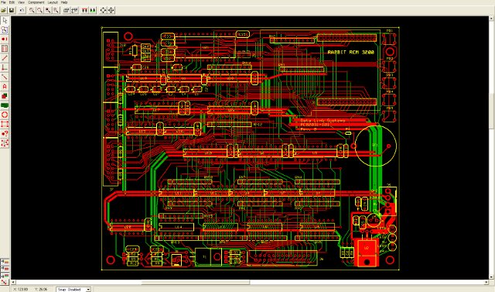Open the Component menu

click(x=36, y=2)
